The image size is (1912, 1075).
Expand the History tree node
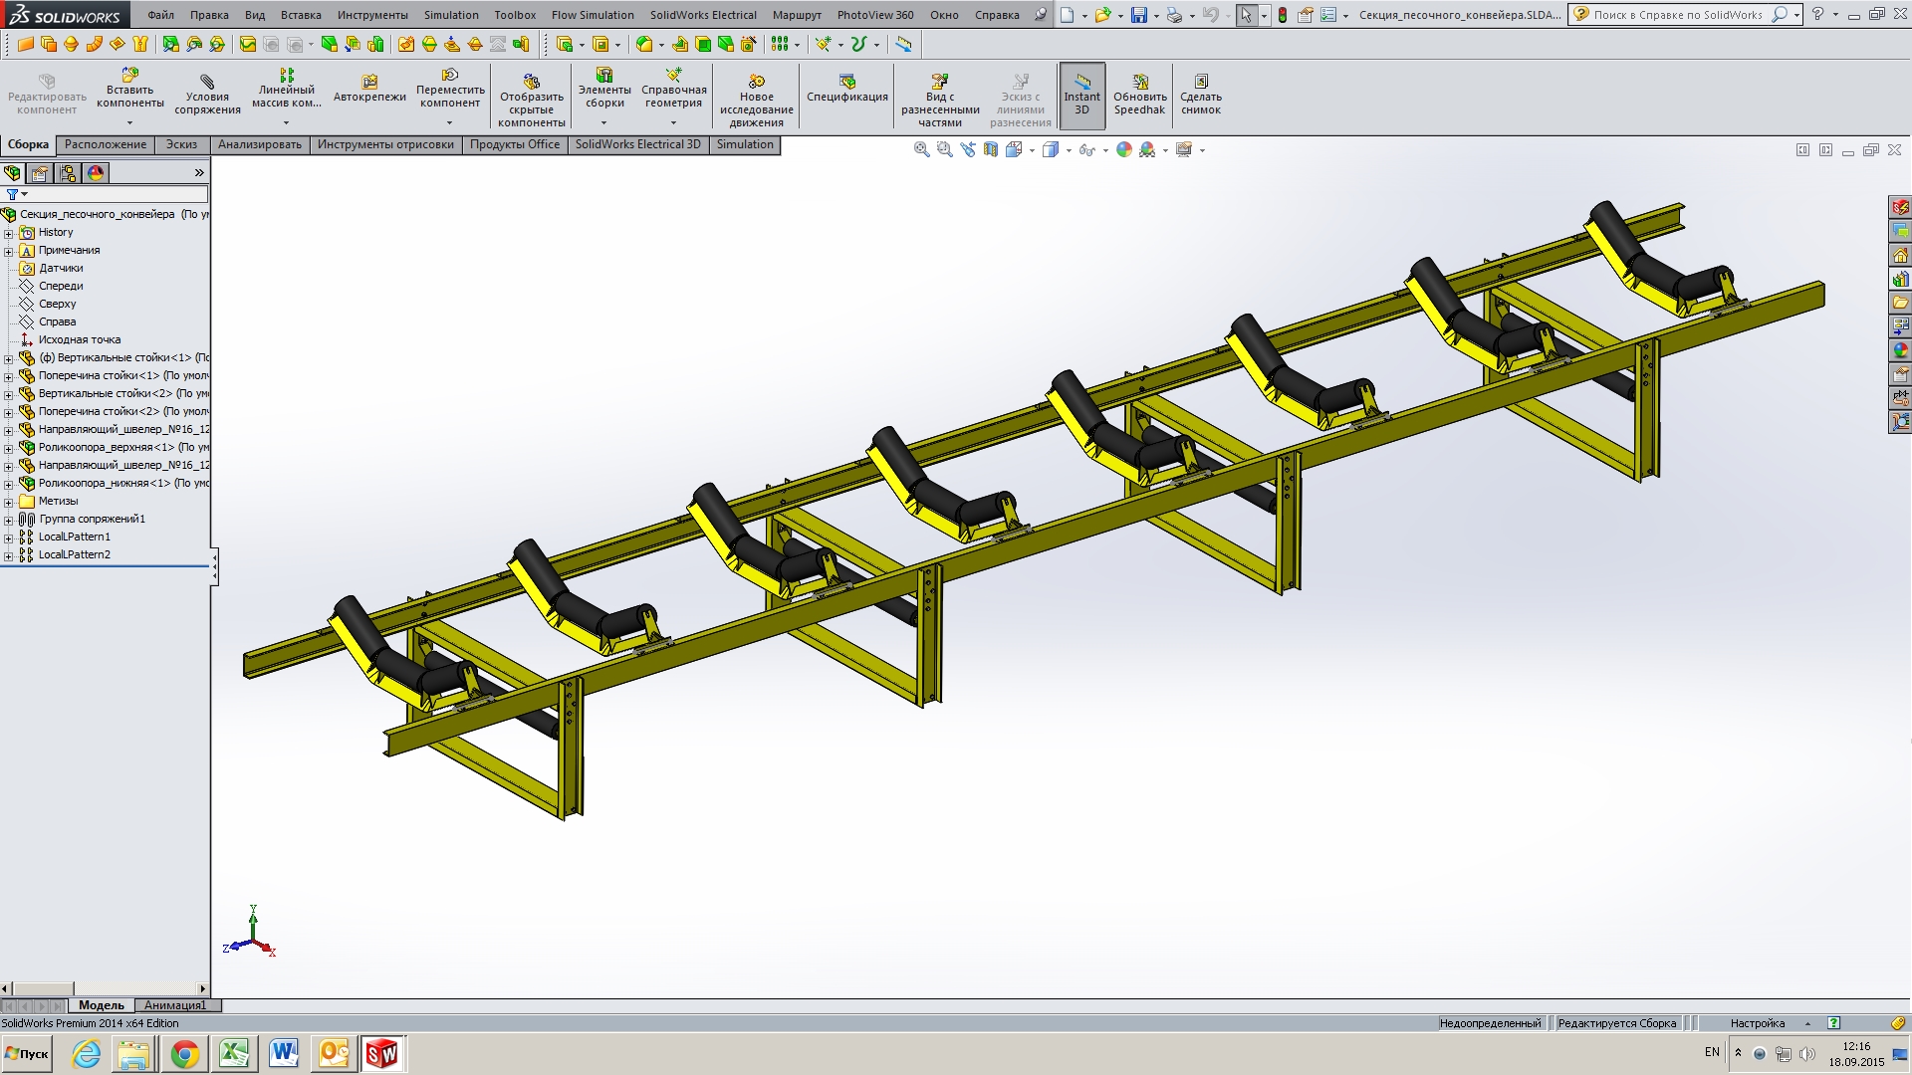tap(9, 233)
